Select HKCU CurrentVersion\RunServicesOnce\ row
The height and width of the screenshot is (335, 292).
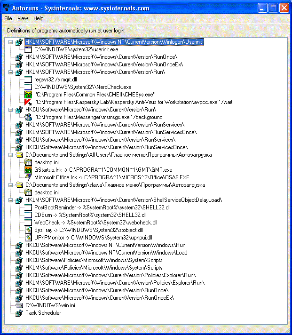tap(107, 147)
